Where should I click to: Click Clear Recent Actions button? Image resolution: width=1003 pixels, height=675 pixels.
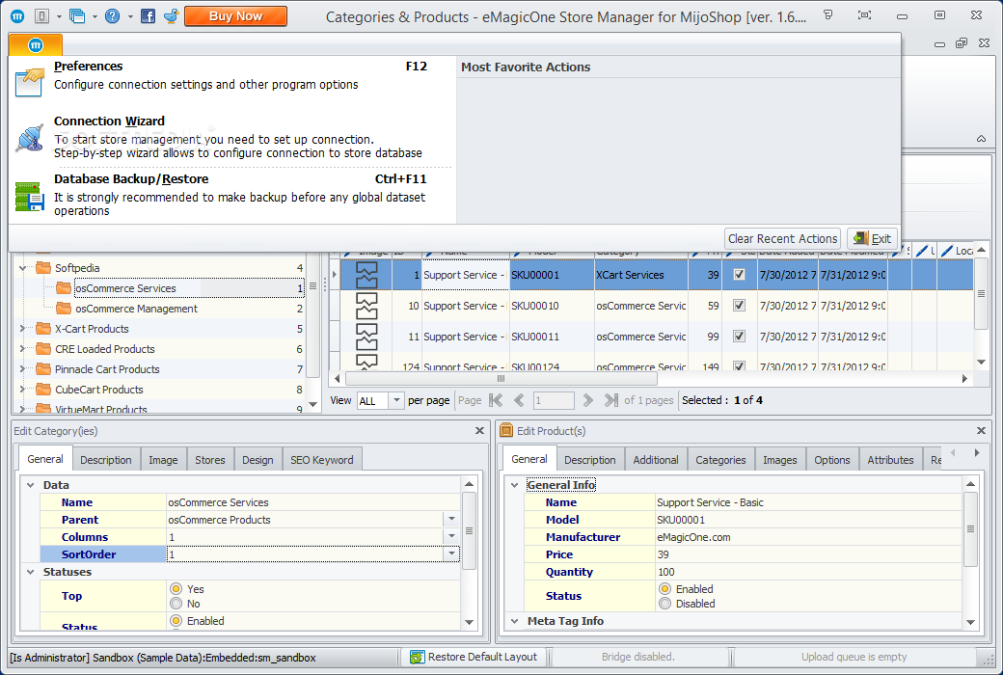point(782,238)
